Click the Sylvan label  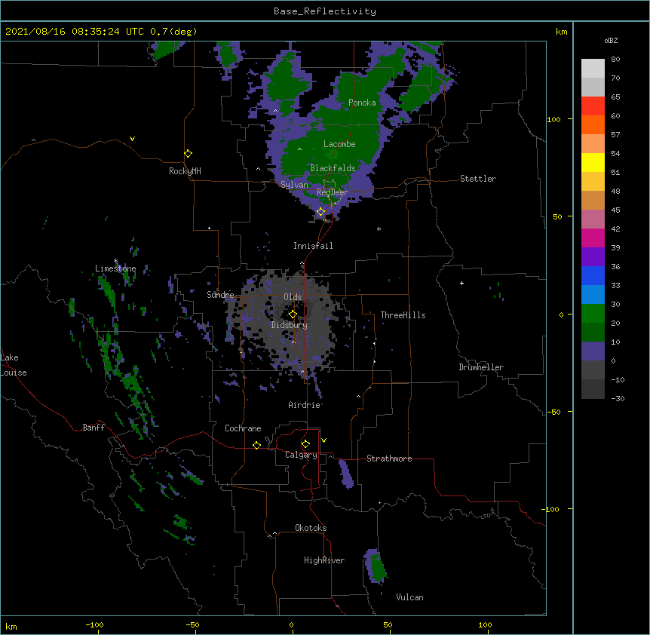[x=294, y=185]
